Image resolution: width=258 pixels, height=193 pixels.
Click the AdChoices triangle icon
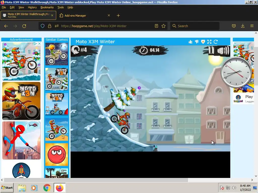pos(35,44)
